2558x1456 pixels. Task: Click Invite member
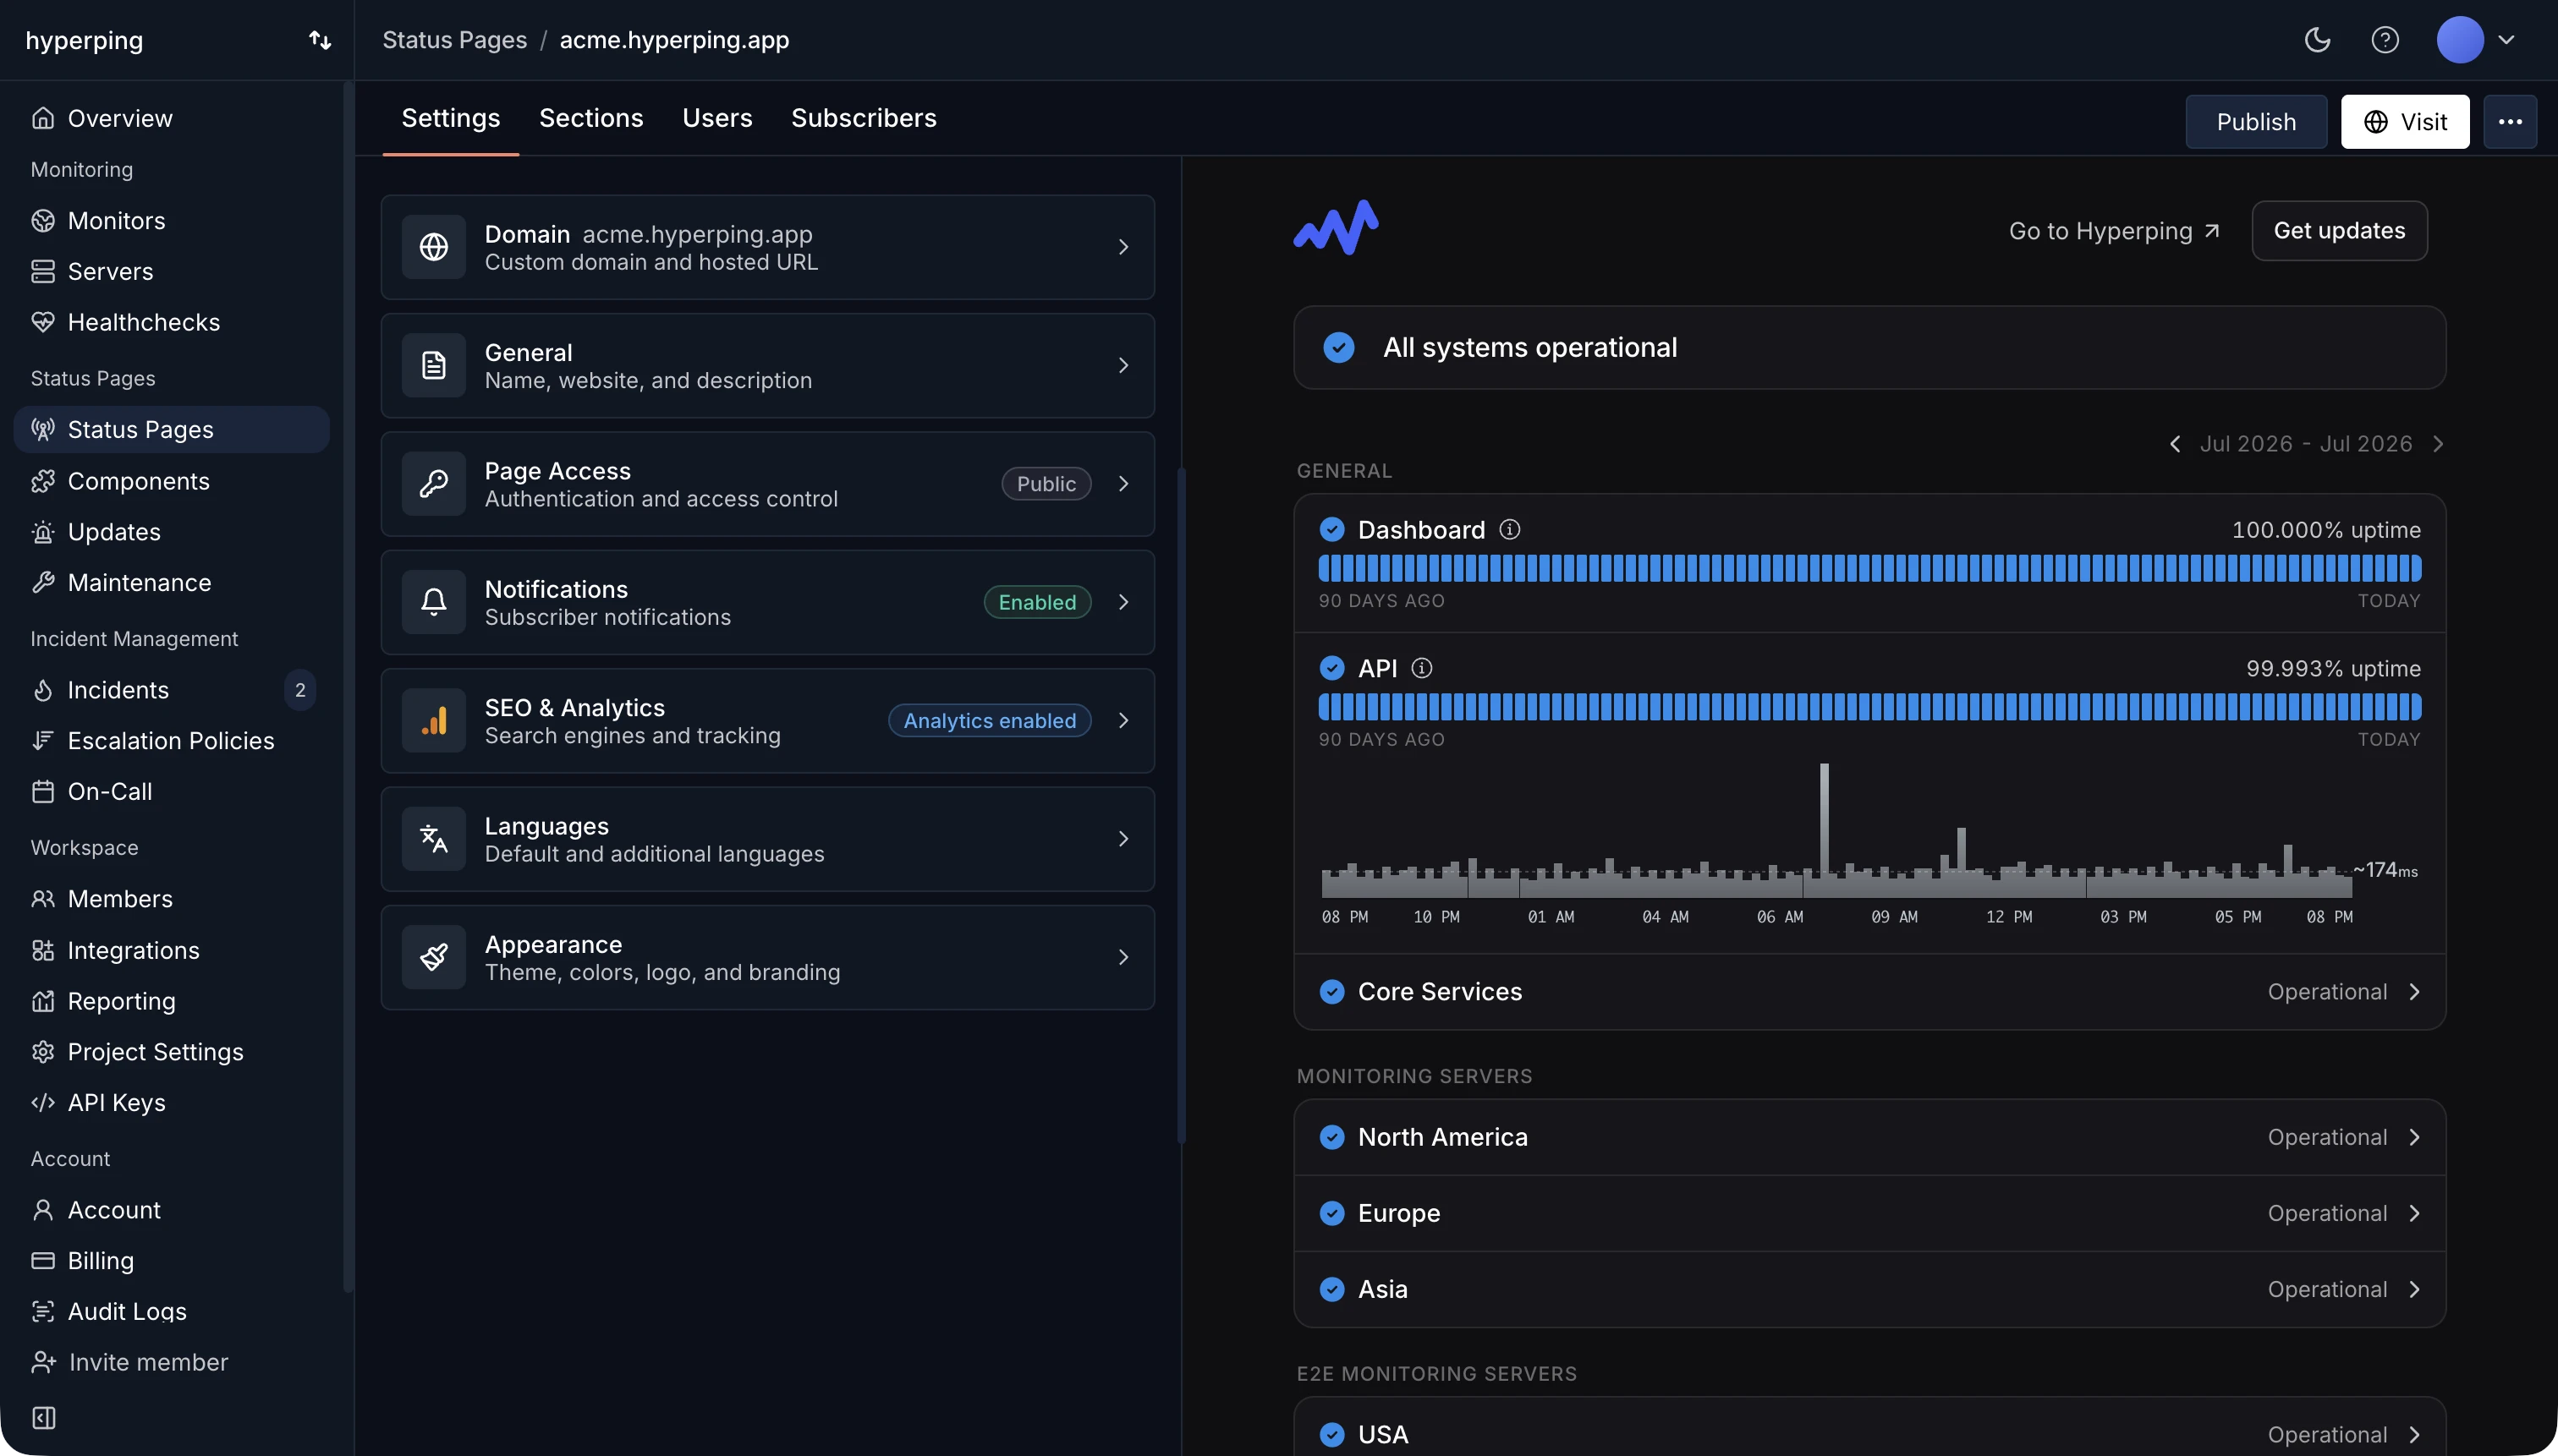pos(130,1362)
